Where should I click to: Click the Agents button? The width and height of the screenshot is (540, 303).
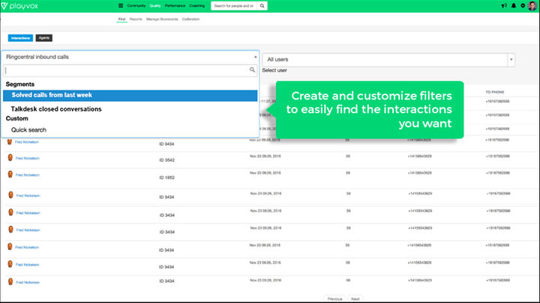point(43,37)
